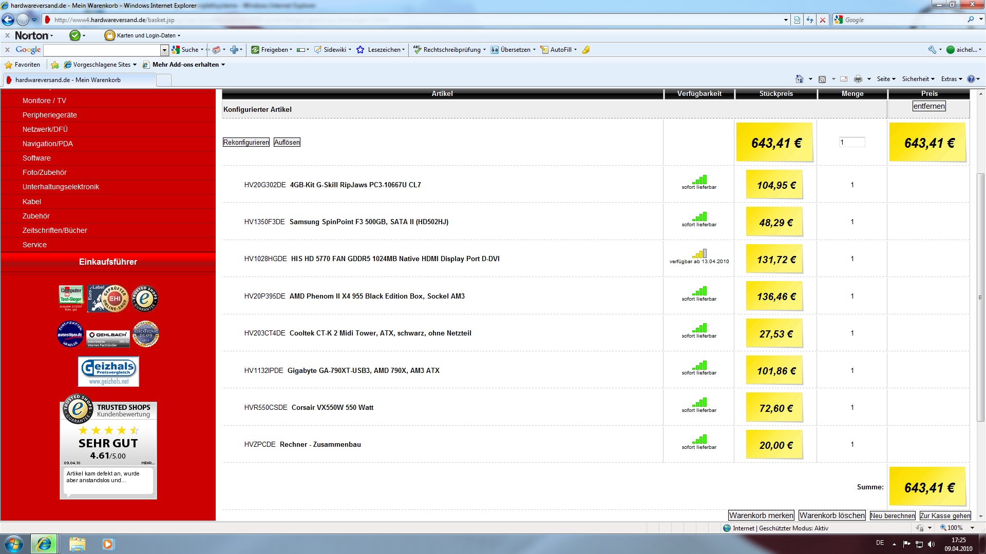
Task: Open the RSS feeds icon
Action: [x=822, y=79]
